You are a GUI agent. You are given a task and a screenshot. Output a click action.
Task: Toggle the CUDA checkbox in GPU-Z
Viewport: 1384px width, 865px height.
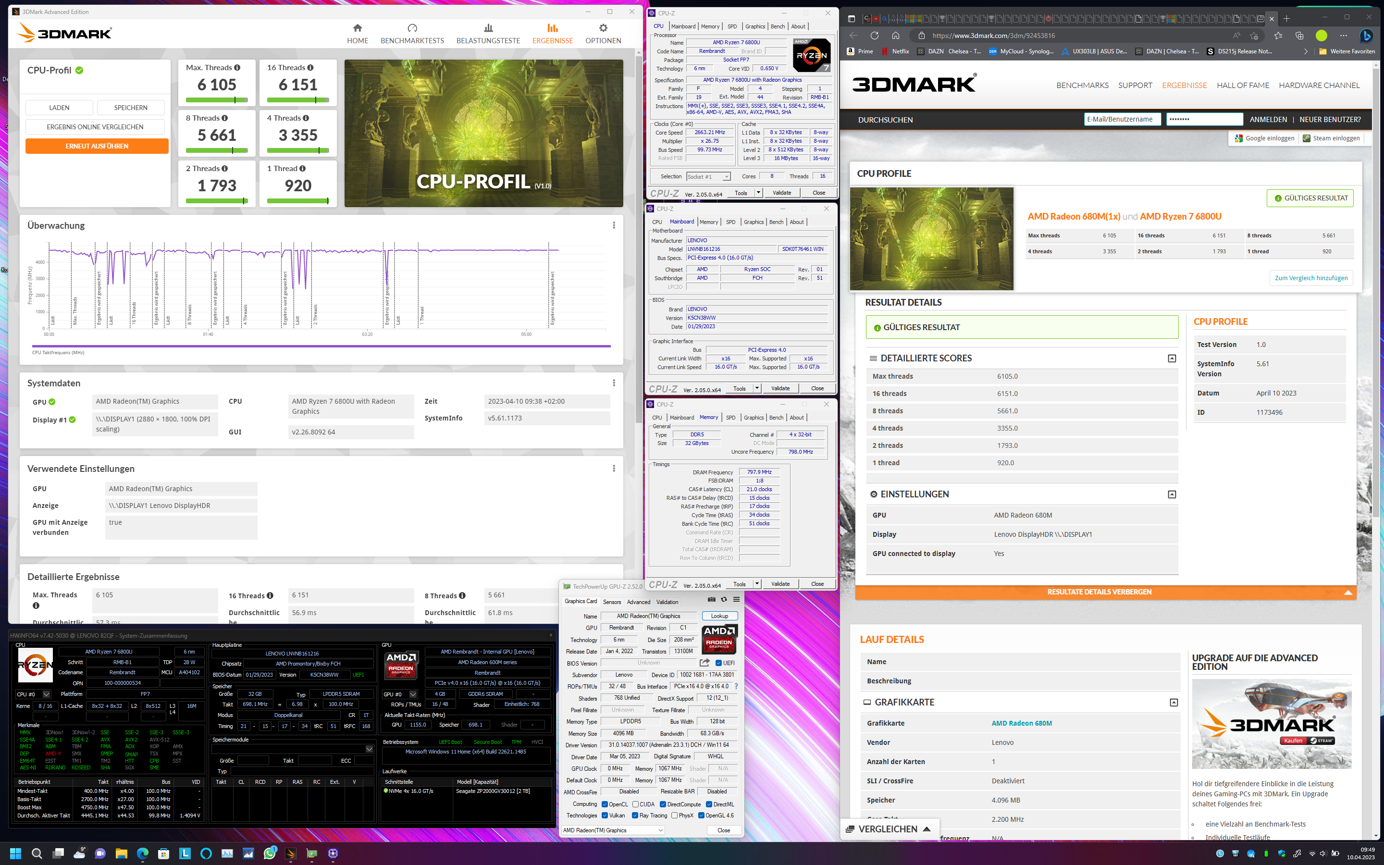tap(635, 804)
